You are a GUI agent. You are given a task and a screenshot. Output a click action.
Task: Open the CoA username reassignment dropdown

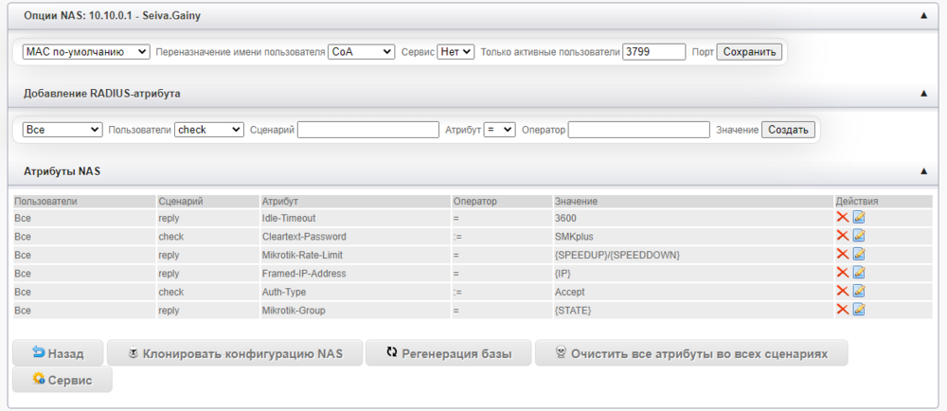tap(361, 52)
